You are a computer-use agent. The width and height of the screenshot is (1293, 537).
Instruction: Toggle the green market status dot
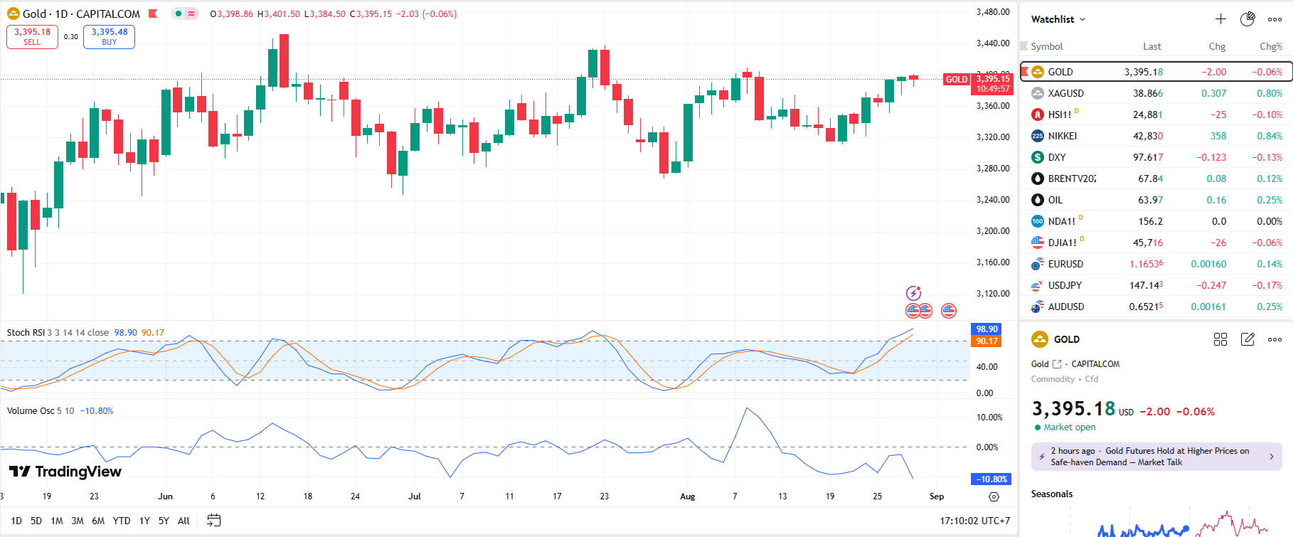179,14
